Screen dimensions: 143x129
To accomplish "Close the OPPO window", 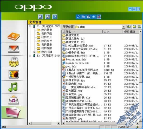I will [138, 9].
